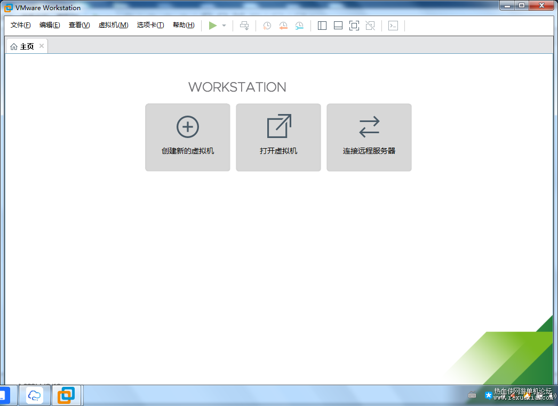558x406 pixels.
Task: Open the Snapshot Manager wrench icon
Action: click(299, 26)
